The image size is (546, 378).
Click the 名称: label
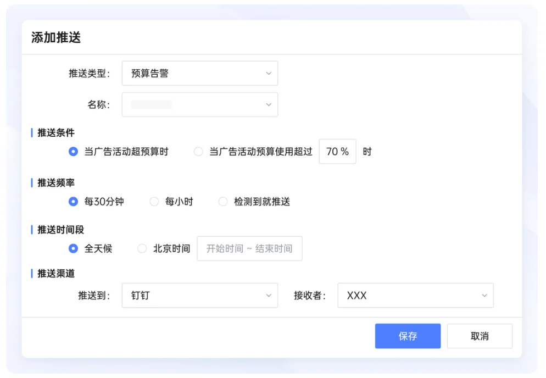(x=98, y=104)
